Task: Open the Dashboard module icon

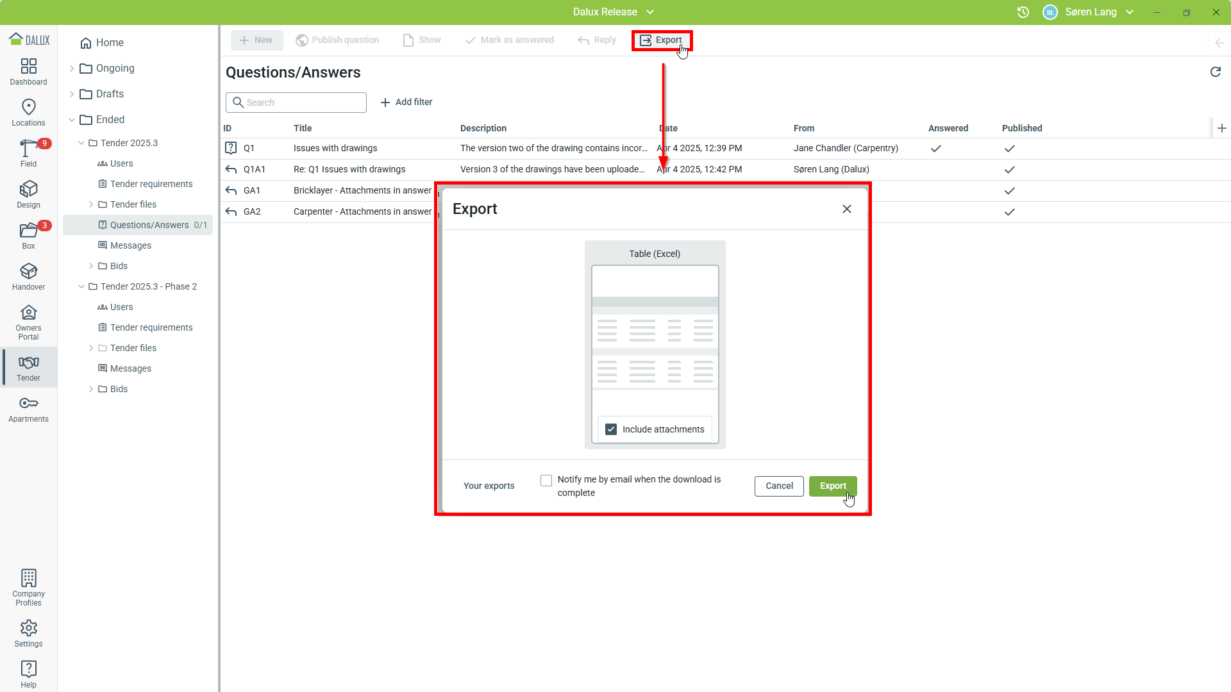Action: [x=28, y=71]
